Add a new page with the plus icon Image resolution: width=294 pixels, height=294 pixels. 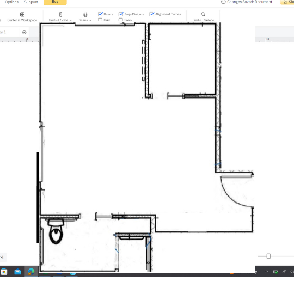point(24,32)
